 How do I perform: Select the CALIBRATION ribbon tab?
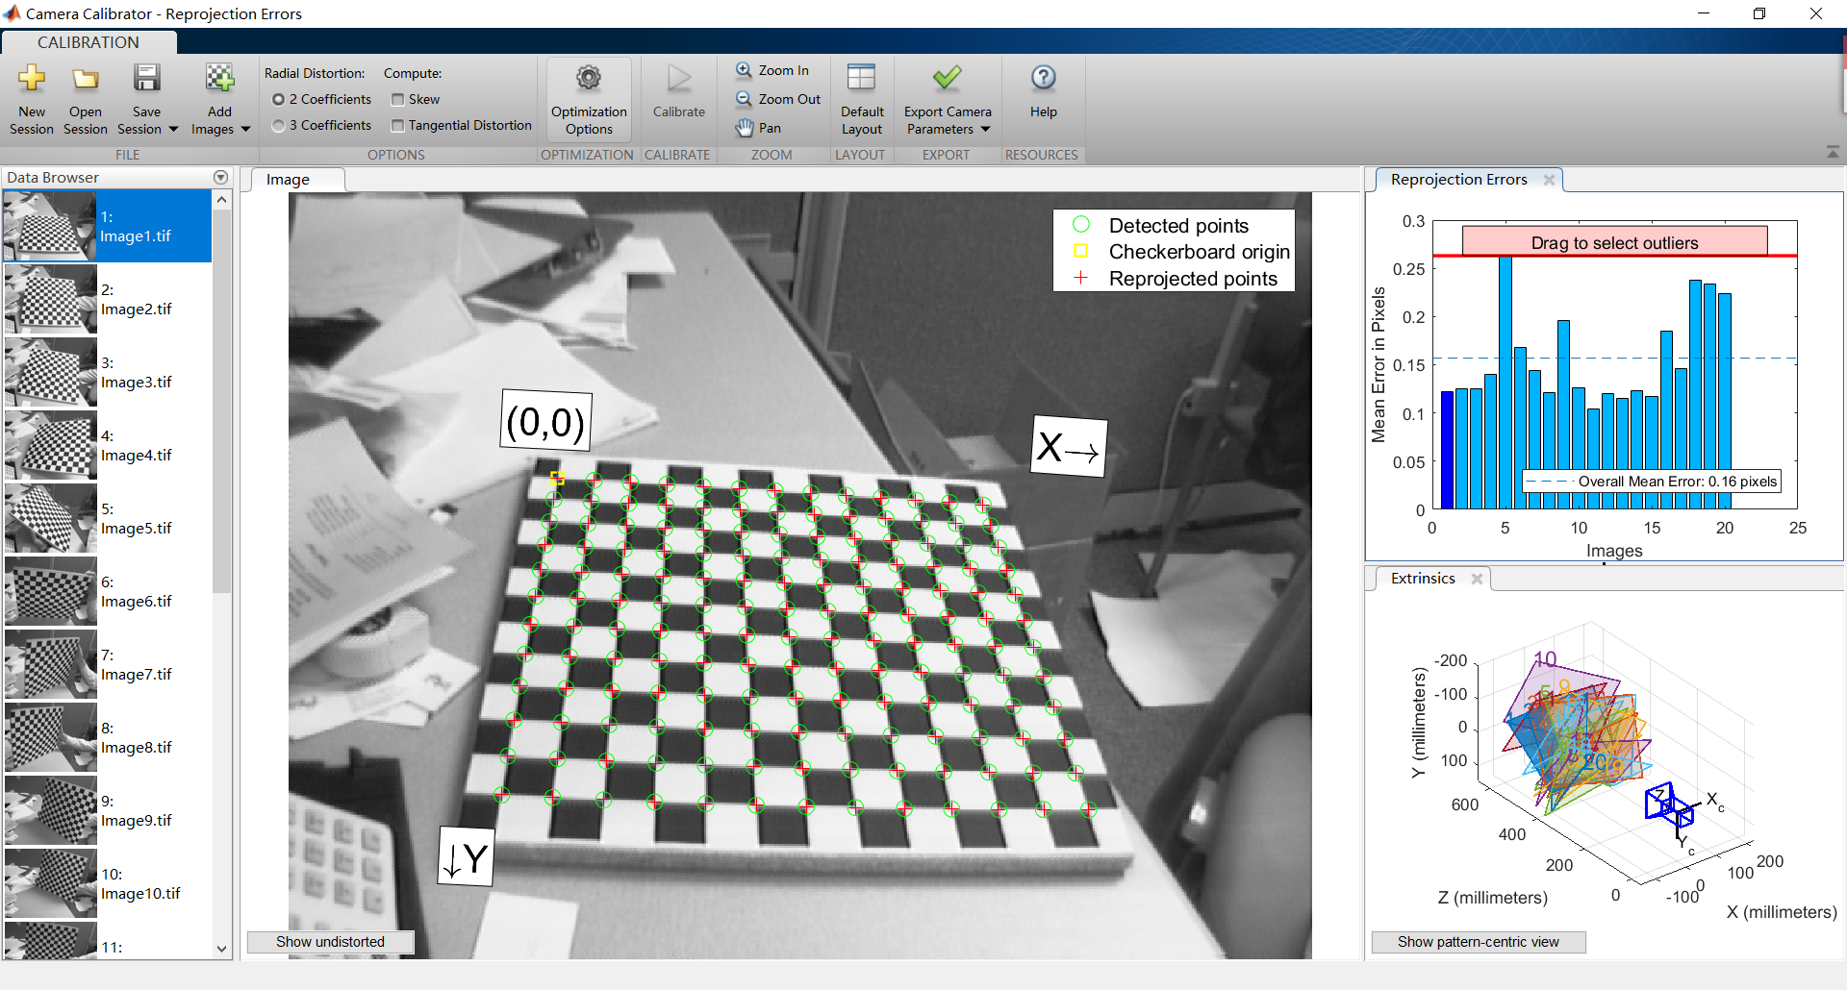(x=89, y=42)
